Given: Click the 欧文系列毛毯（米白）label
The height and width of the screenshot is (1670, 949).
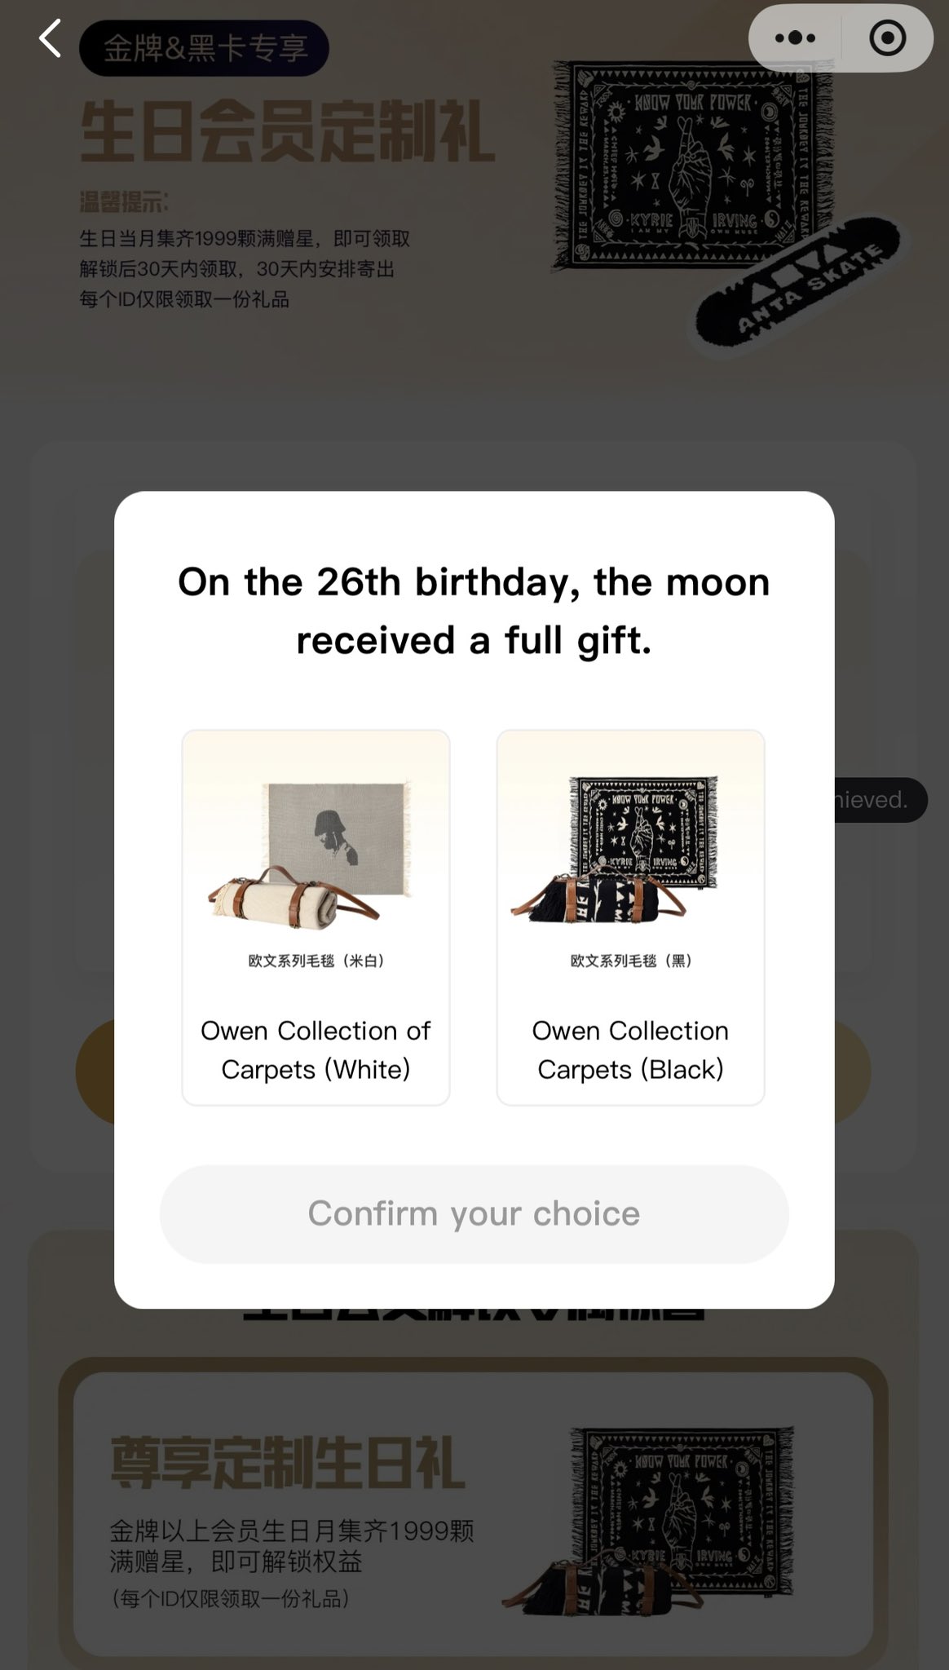Looking at the screenshot, I should click(x=316, y=961).
